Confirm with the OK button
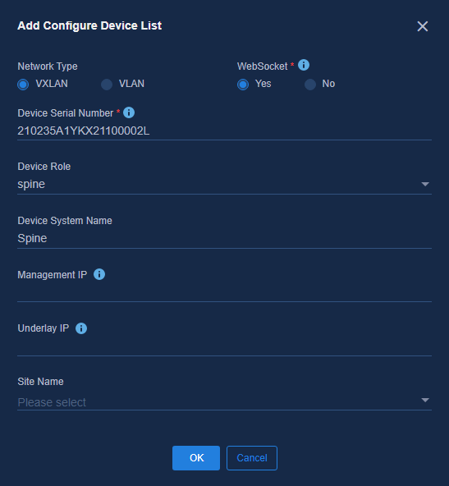Viewport: 449px width, 486px height. [x=196, y=458]
